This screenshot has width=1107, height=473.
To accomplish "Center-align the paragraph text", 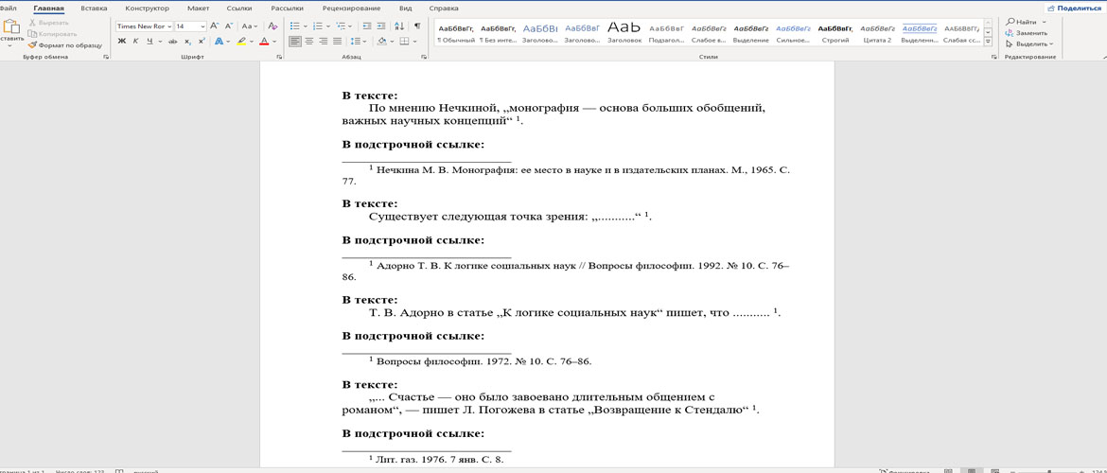I will click(x=309, y=42).
